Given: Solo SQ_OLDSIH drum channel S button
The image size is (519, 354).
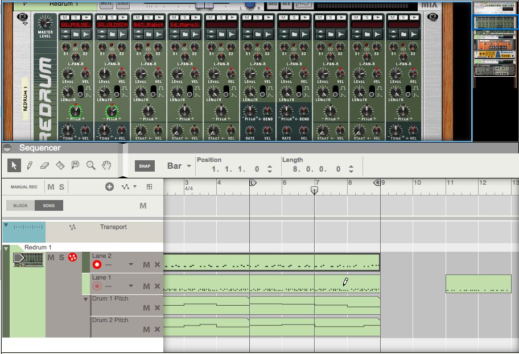Looking at the screenshot, I should click(x=112, y=18).
